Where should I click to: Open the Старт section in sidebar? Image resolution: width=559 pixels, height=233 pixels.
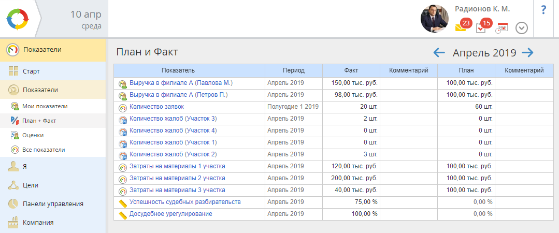click(31, 71)
